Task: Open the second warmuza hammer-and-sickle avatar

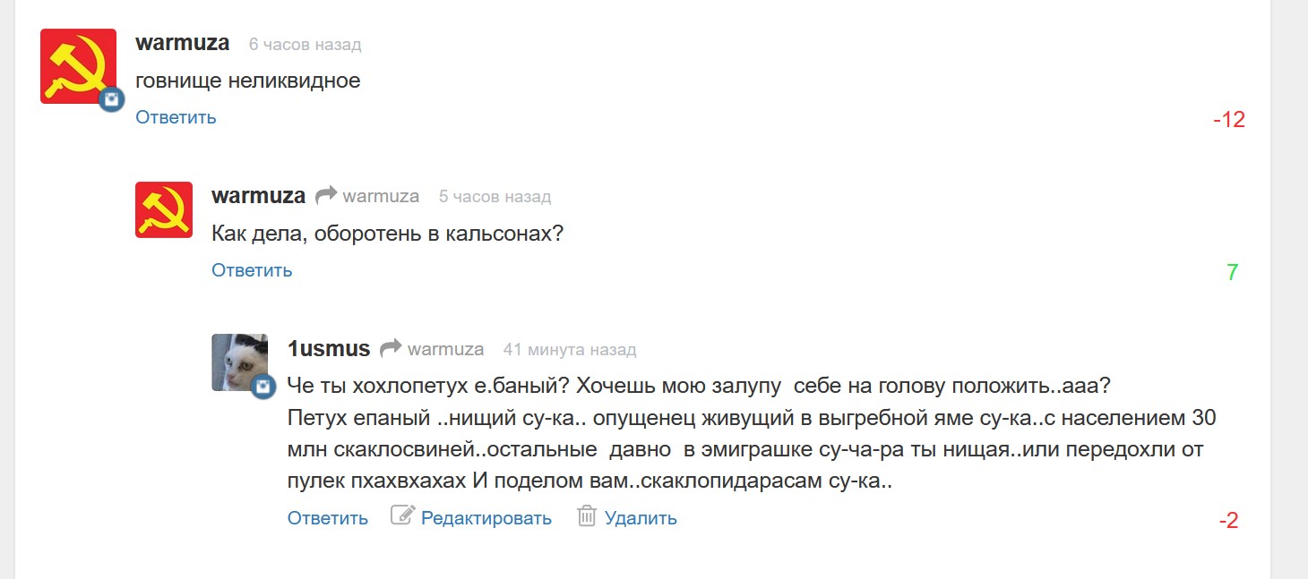Action: click(164, 209)
